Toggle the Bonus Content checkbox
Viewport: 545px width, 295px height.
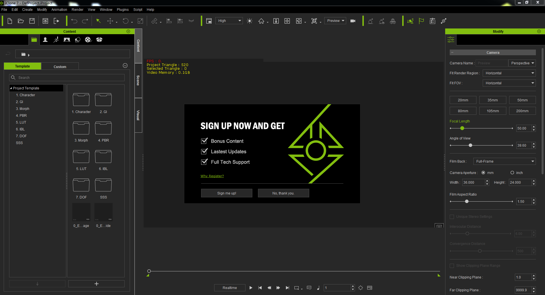point(204,141)
